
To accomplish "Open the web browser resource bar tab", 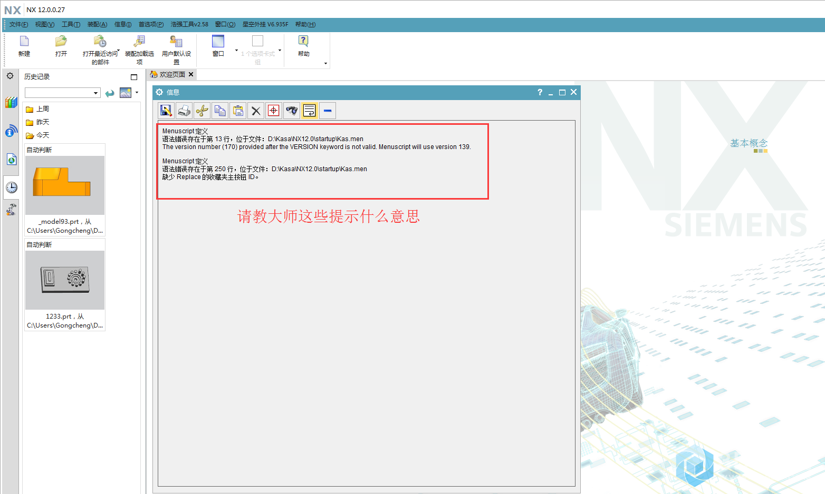I will (x=11, y=159).
